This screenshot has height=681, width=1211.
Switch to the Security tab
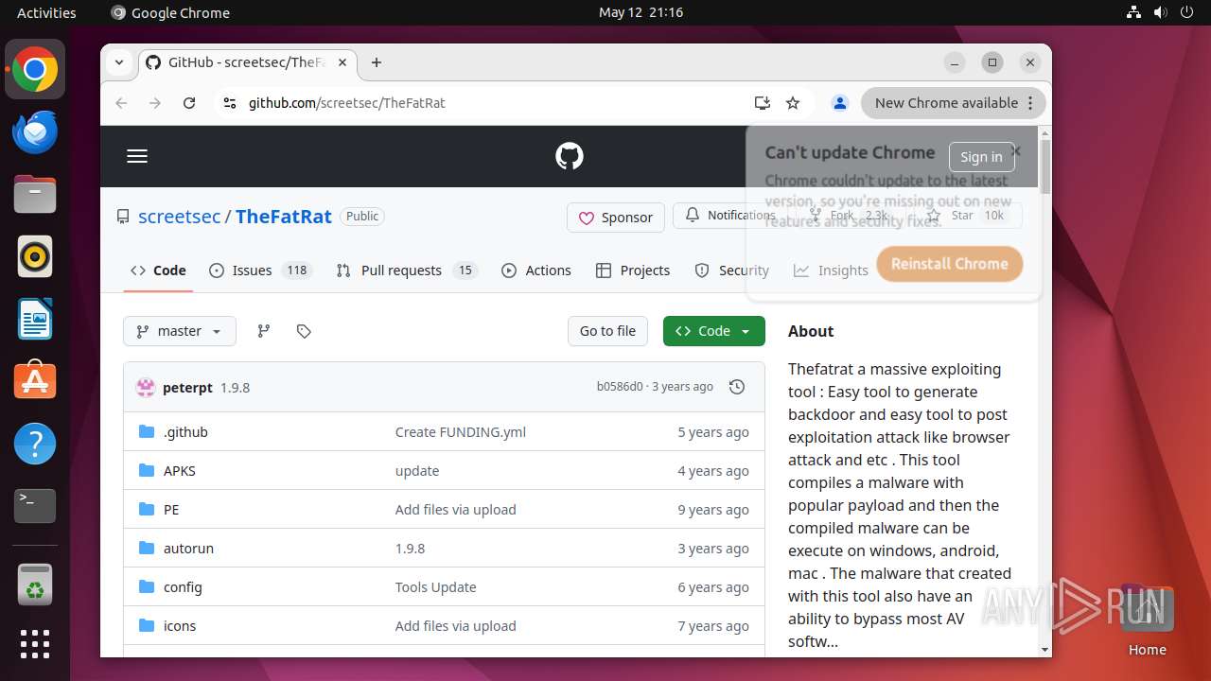coord(731,271)
